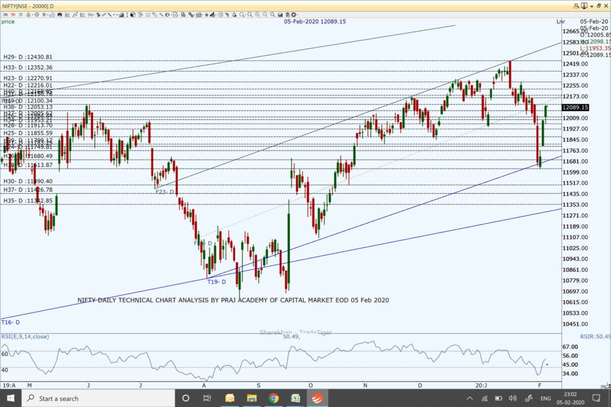Screen dimensions: 611x407
Task: Click the Start a search box
Action: 98,398
